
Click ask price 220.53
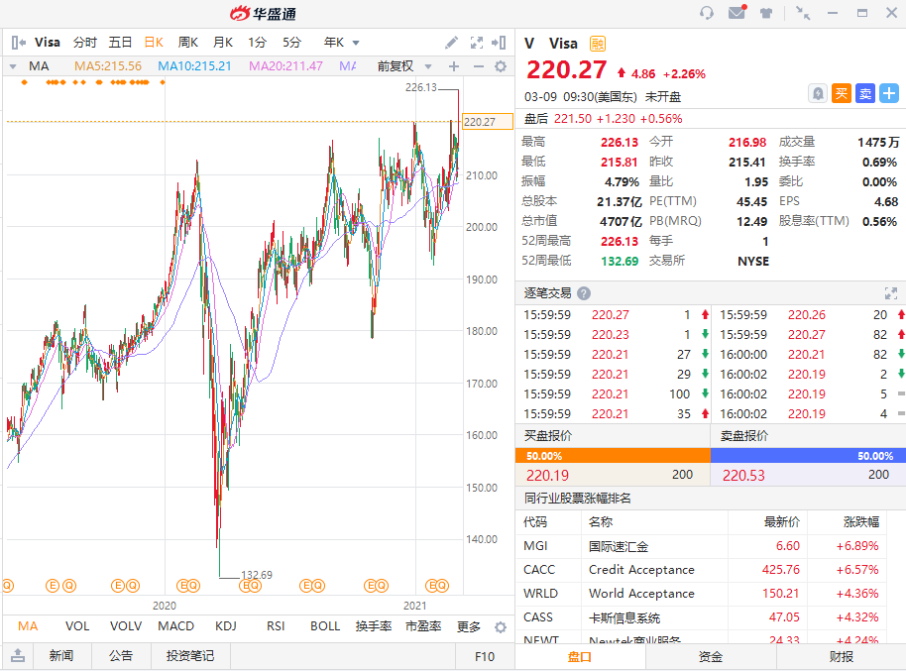(743, 475)
